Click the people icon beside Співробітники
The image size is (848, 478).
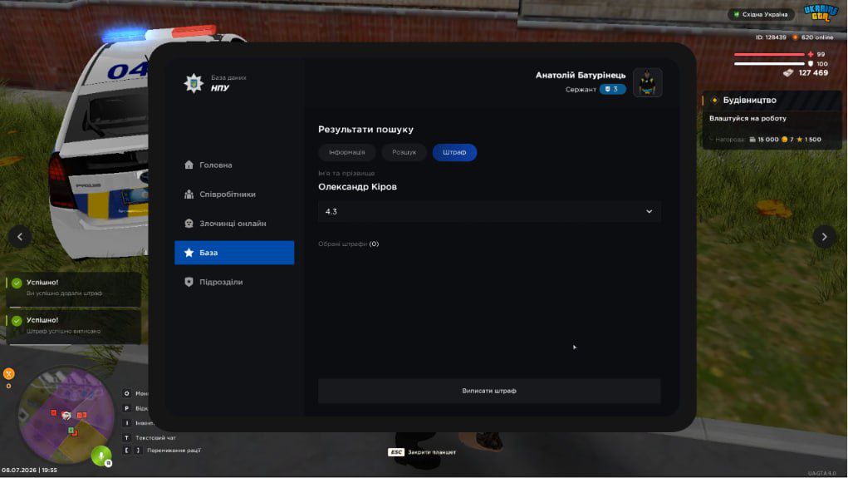[x=189, y=195]
